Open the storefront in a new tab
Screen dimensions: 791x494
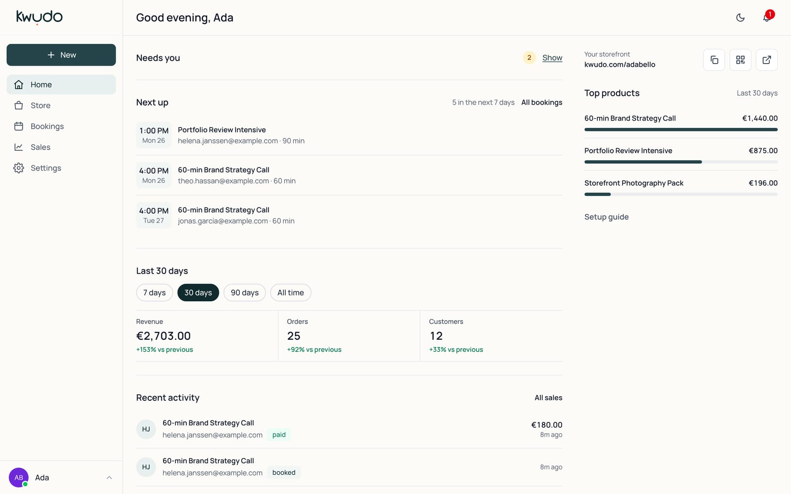pos(766,60)
